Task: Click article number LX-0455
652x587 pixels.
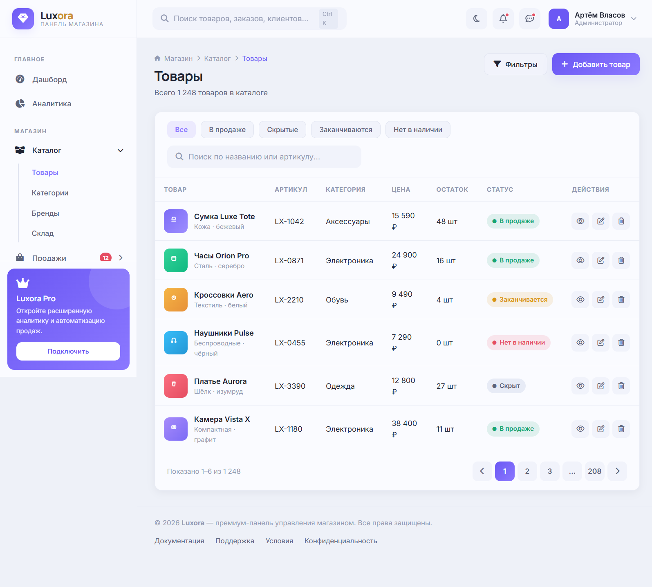Action: pos(290,343)
